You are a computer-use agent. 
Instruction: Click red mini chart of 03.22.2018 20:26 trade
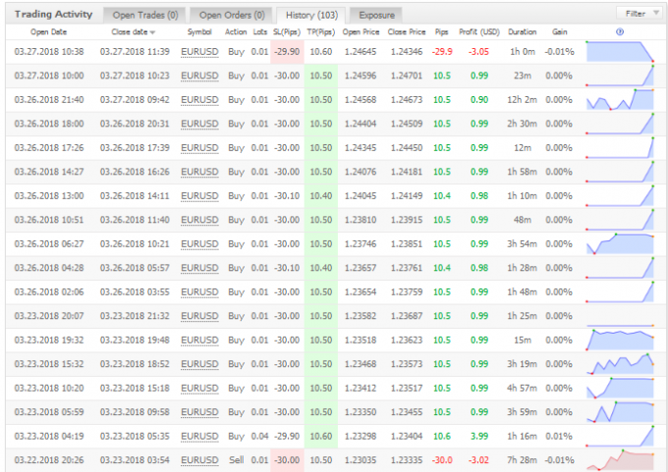(620, 460)
